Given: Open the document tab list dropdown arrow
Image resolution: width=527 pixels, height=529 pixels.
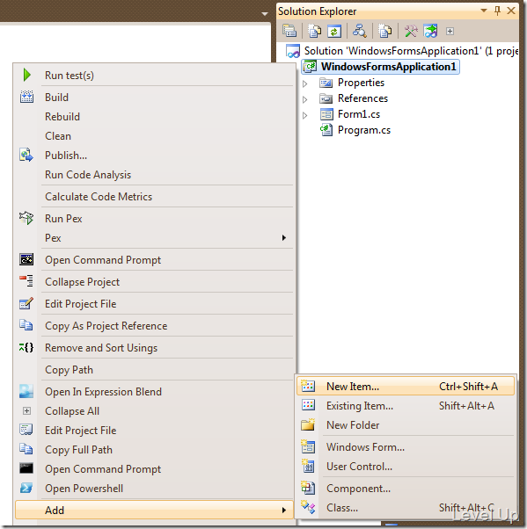Looking at the screenshot, I should 265,14.
